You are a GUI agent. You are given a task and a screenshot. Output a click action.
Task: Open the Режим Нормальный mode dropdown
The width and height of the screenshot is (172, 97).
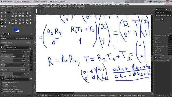pos(14,38)
